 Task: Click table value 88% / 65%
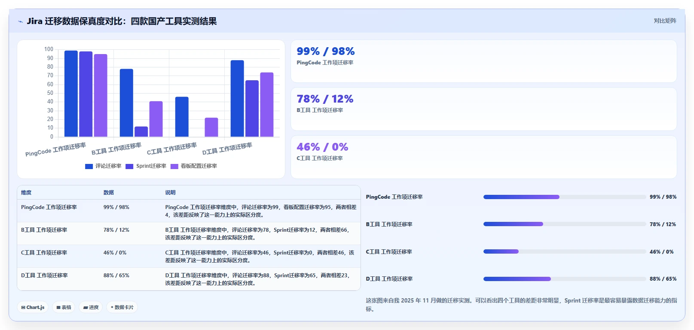click(x=116, y=276)
